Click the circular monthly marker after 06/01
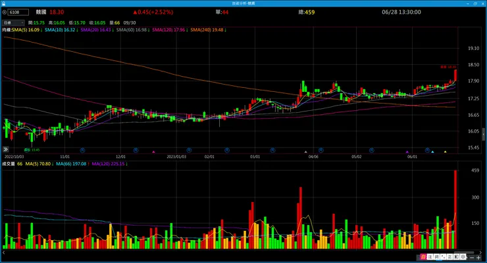The height and width of the screenshot is (263, 487). click(x=427, y=150)
